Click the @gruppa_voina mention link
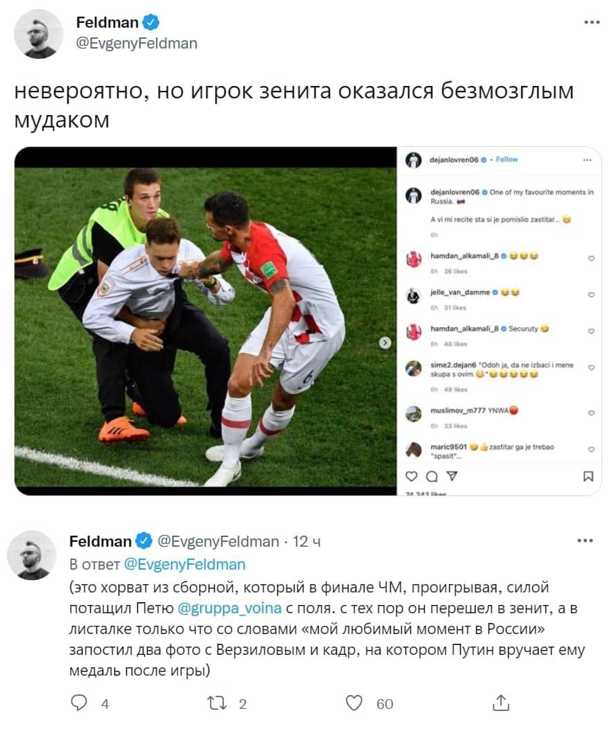Viewport: 614px width, 729px height. 229,608
